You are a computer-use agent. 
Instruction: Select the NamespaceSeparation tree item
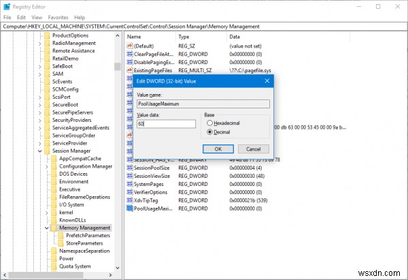[x=84, y=251]
